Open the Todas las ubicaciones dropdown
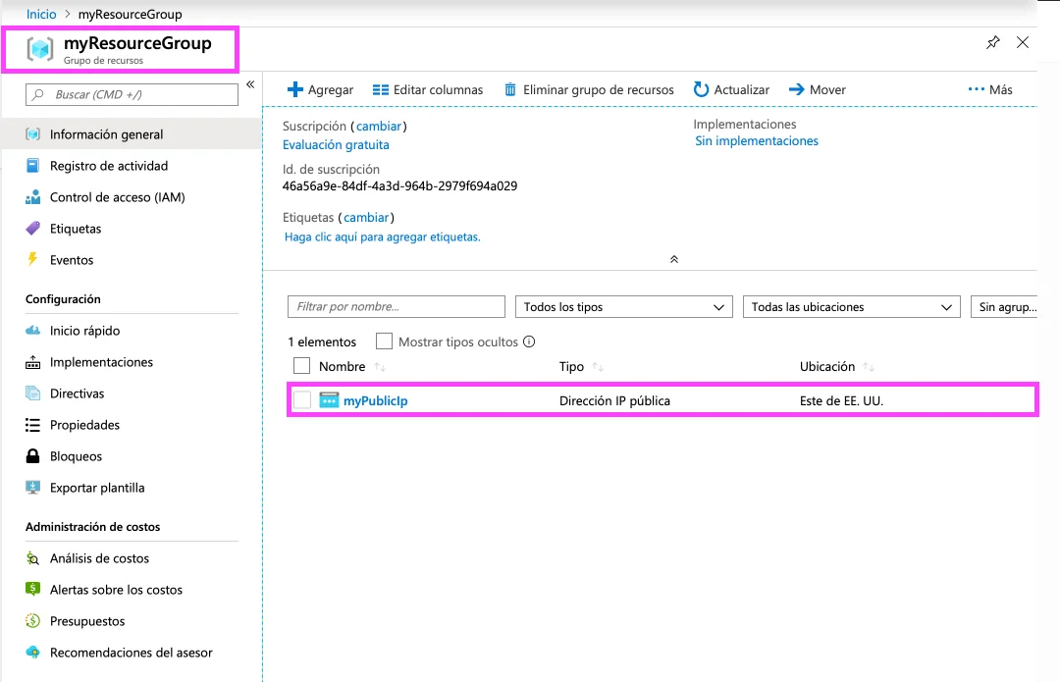Screen dimensions: 1060x682 (x=851, y=307)
